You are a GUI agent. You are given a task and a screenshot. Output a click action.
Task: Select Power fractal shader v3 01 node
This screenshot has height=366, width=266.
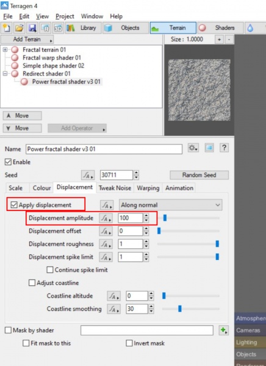tap(66, 82)
